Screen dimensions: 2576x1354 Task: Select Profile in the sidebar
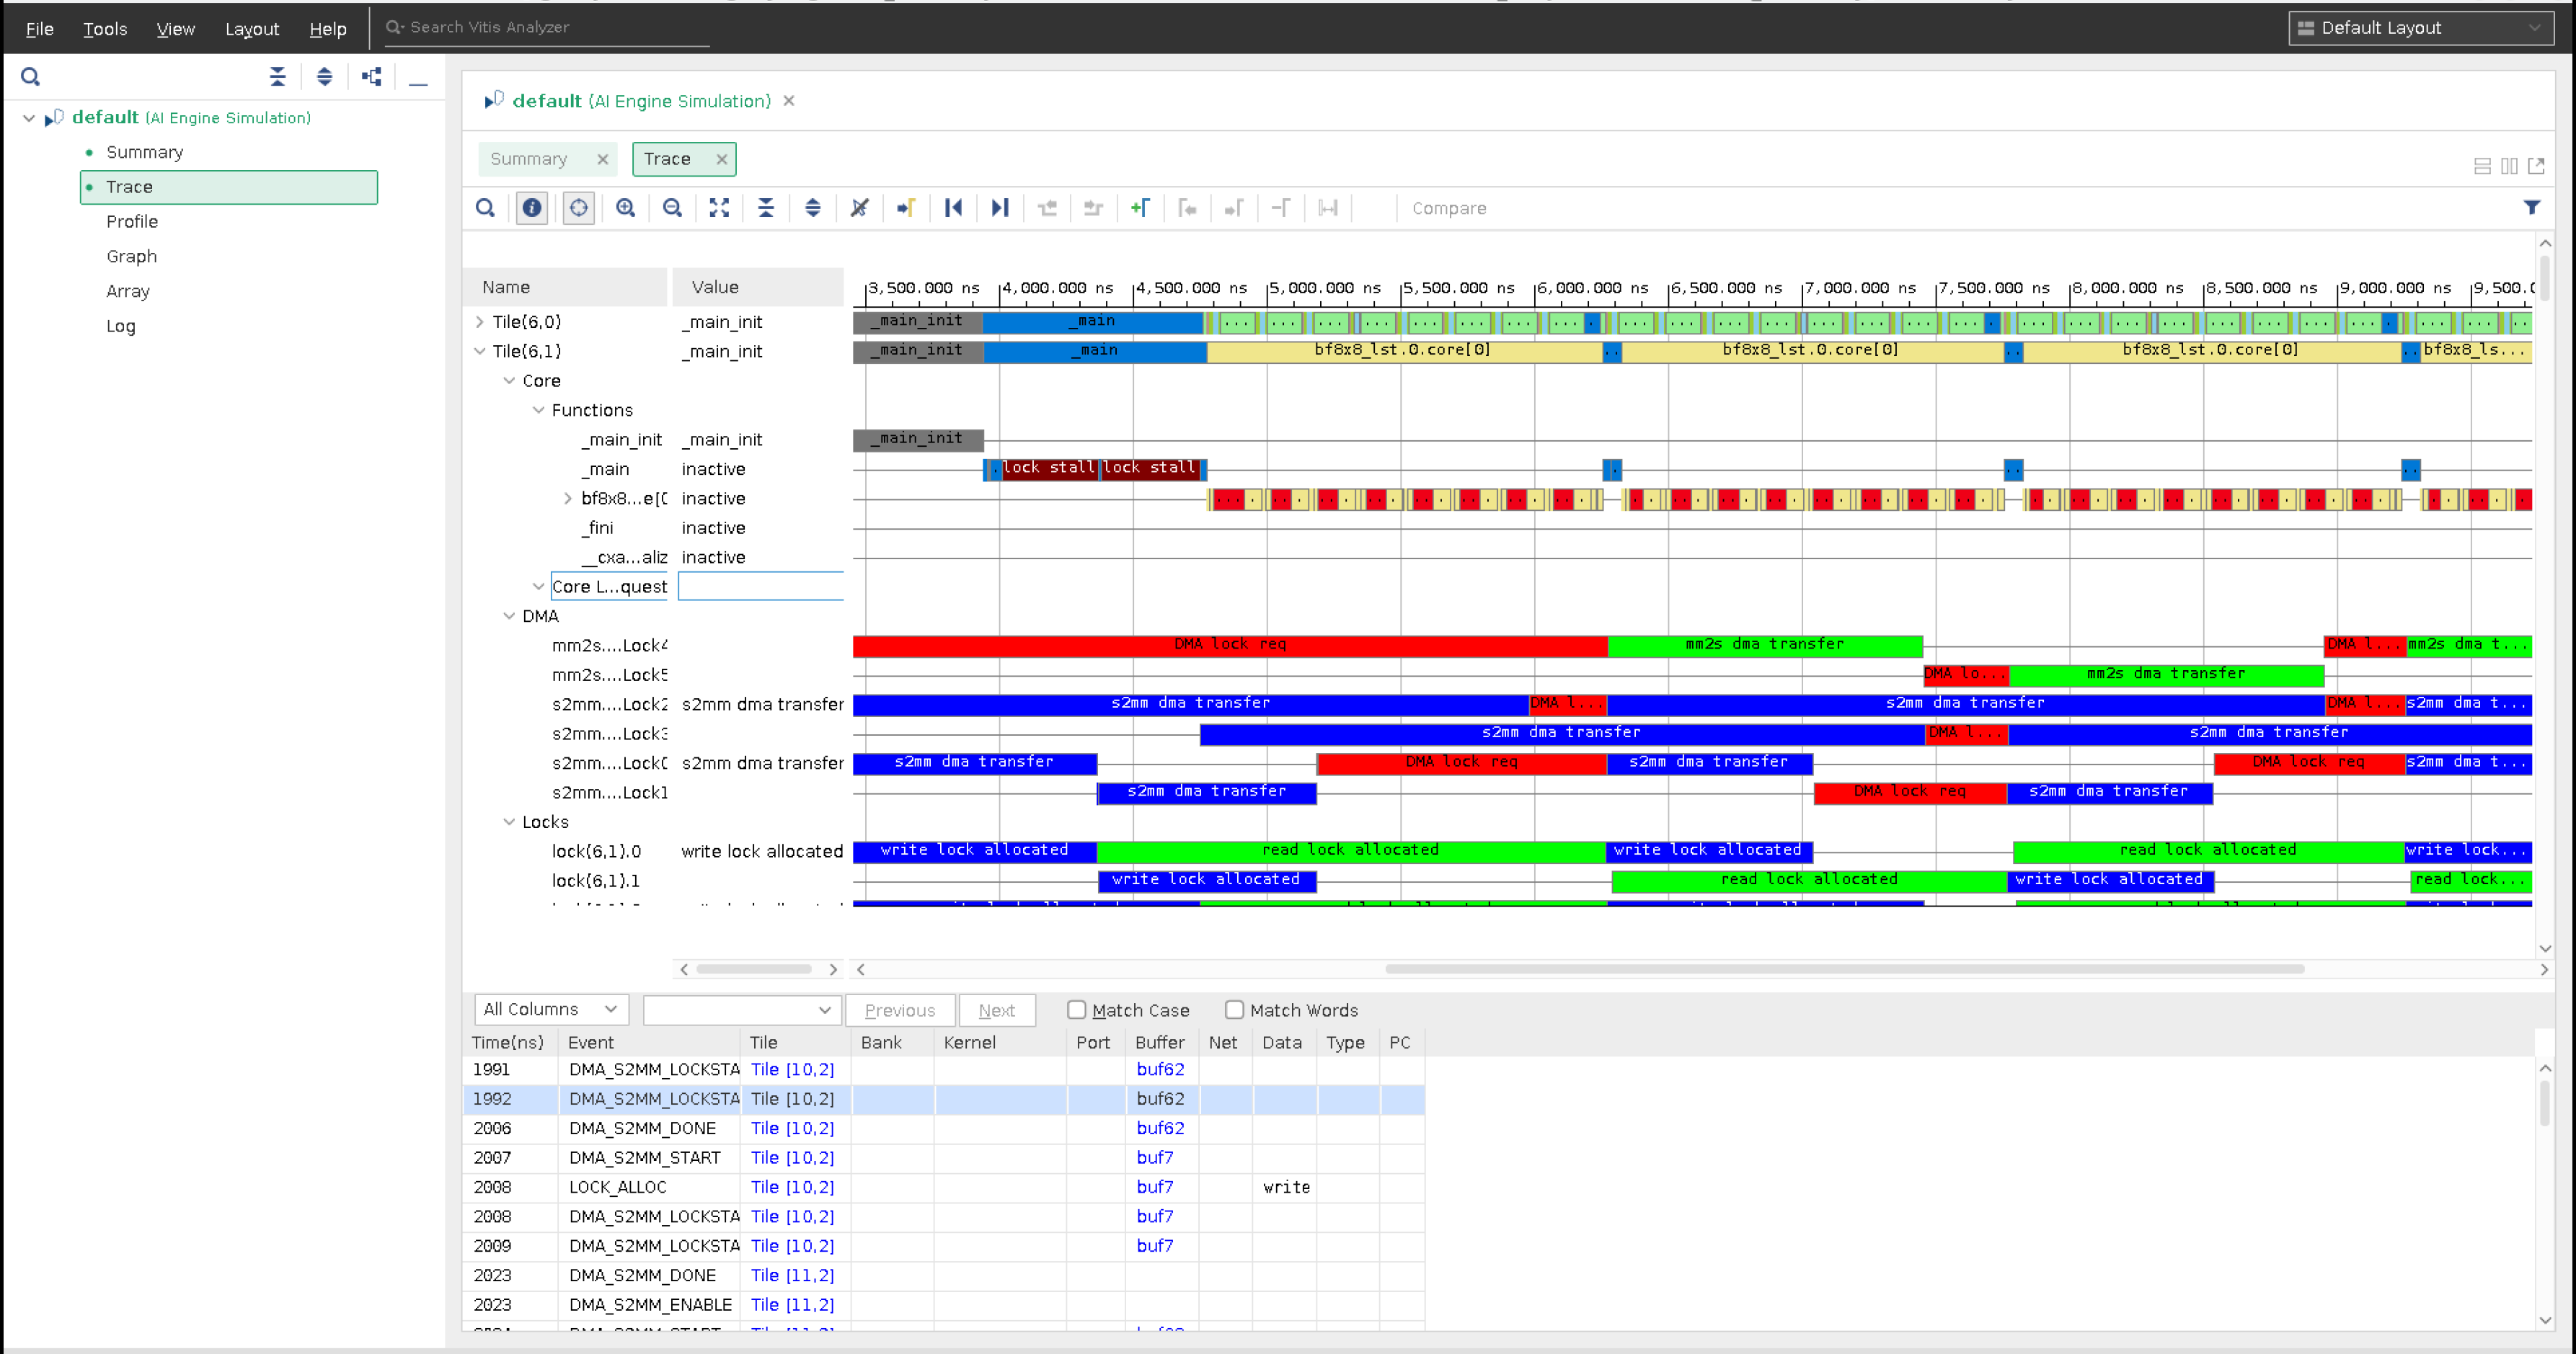(x=132, y=222)
